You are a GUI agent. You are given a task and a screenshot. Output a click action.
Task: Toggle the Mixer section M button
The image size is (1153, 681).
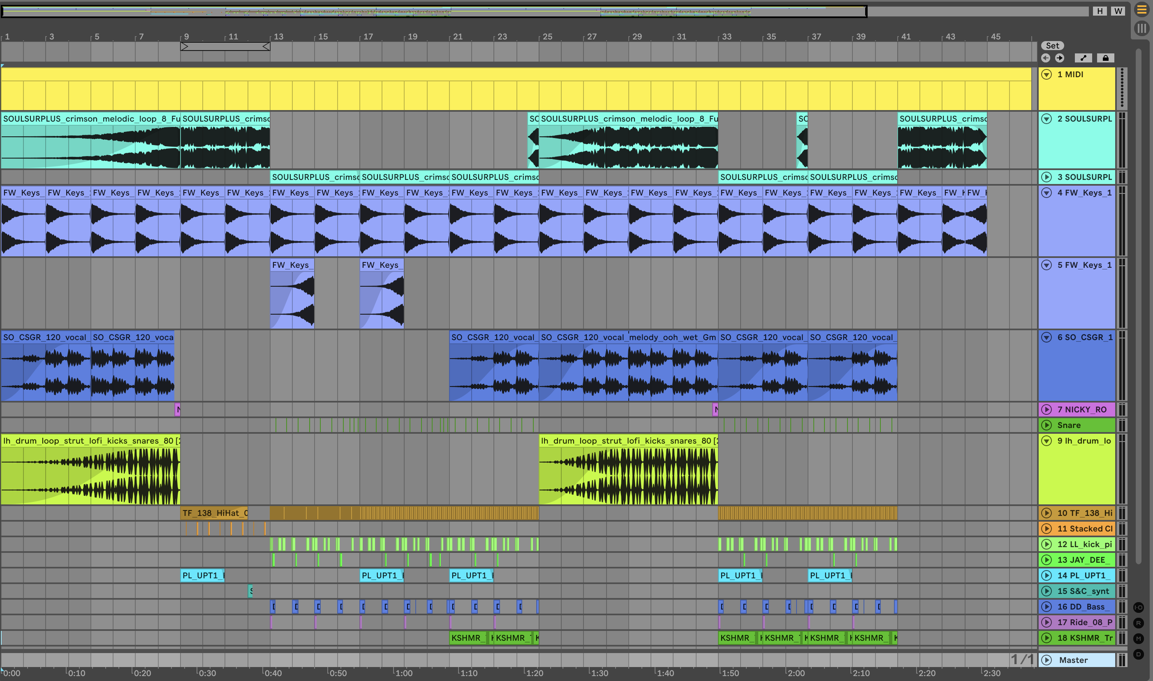click(x=1138, y=638)
